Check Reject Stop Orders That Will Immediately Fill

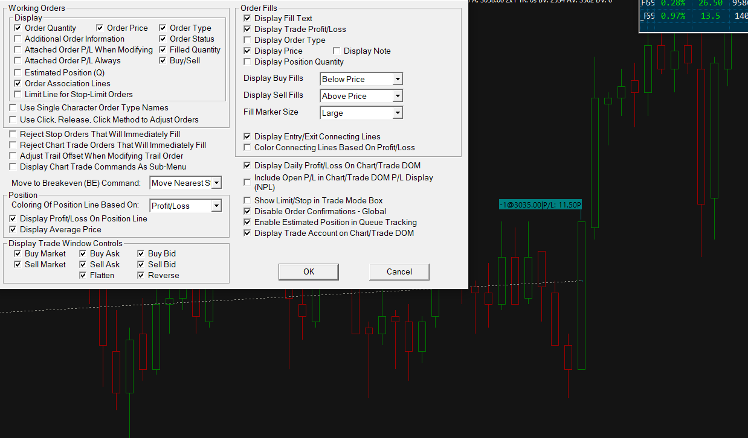(13, 135)
